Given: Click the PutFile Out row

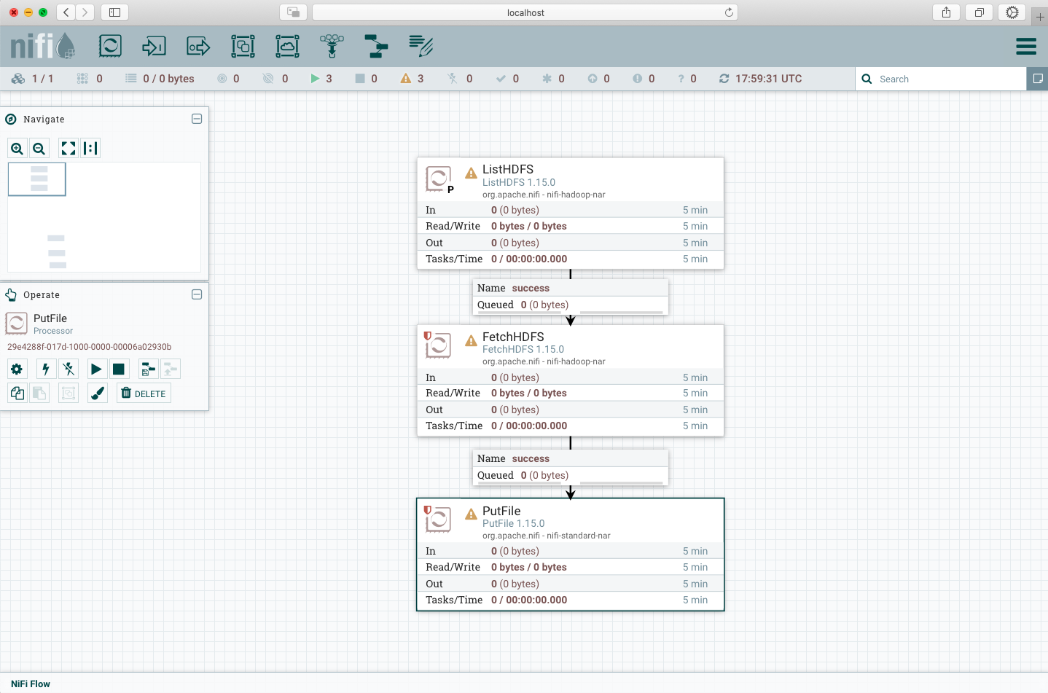Looking at the screenshot, I should coord(571,584).
